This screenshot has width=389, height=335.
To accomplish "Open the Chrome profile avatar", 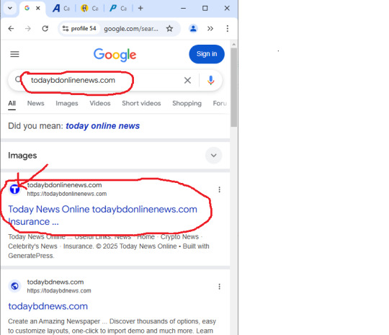I will 193,29.
